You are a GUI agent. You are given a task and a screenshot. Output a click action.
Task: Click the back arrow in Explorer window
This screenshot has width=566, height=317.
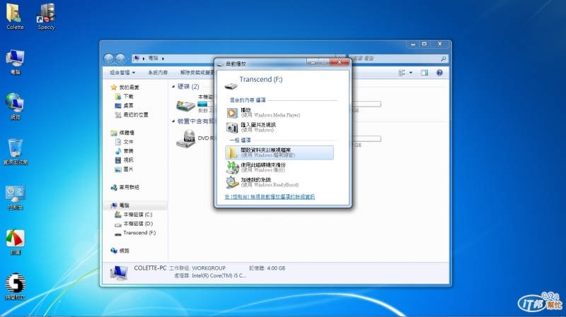109,59
